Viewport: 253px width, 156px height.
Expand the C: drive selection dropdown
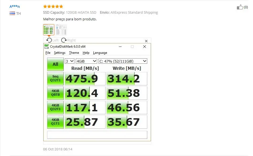(x=123, y=61)
